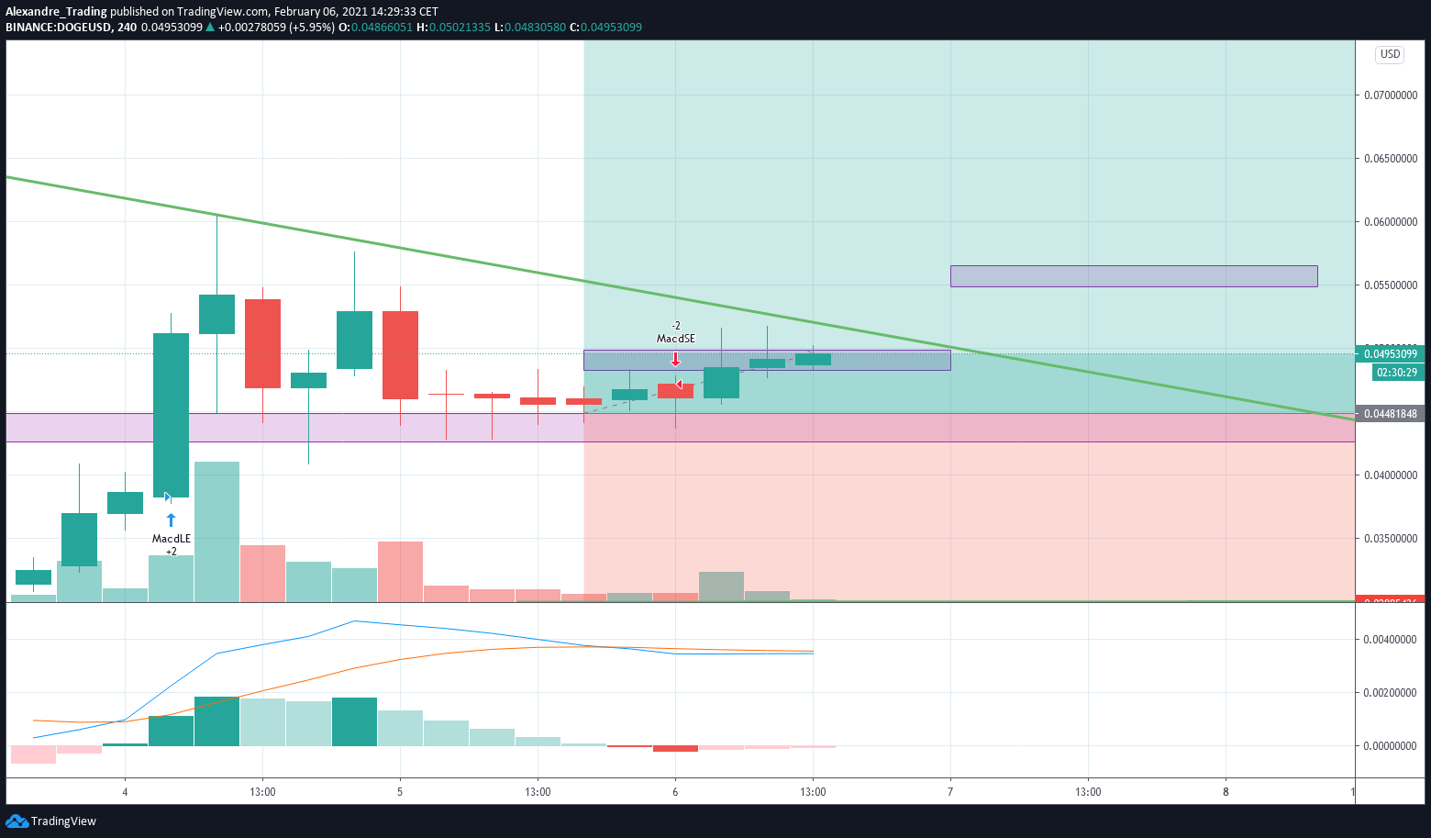Click the gray price label 0.04481848
The height and width of the screenshot is (838, 1431).
[1390, 414]
